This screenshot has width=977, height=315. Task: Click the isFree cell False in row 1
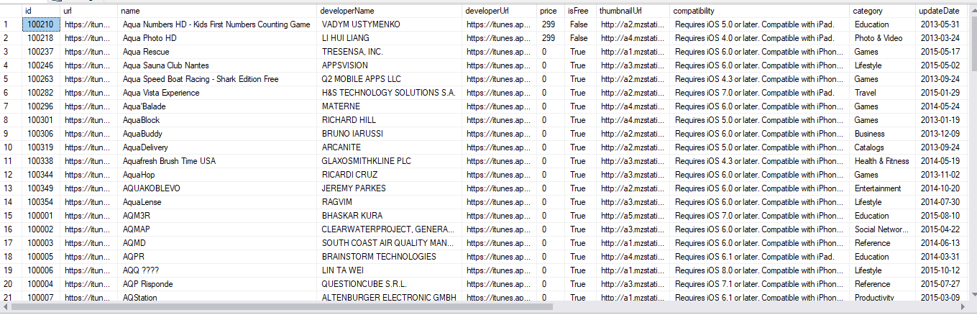[581, 24]
